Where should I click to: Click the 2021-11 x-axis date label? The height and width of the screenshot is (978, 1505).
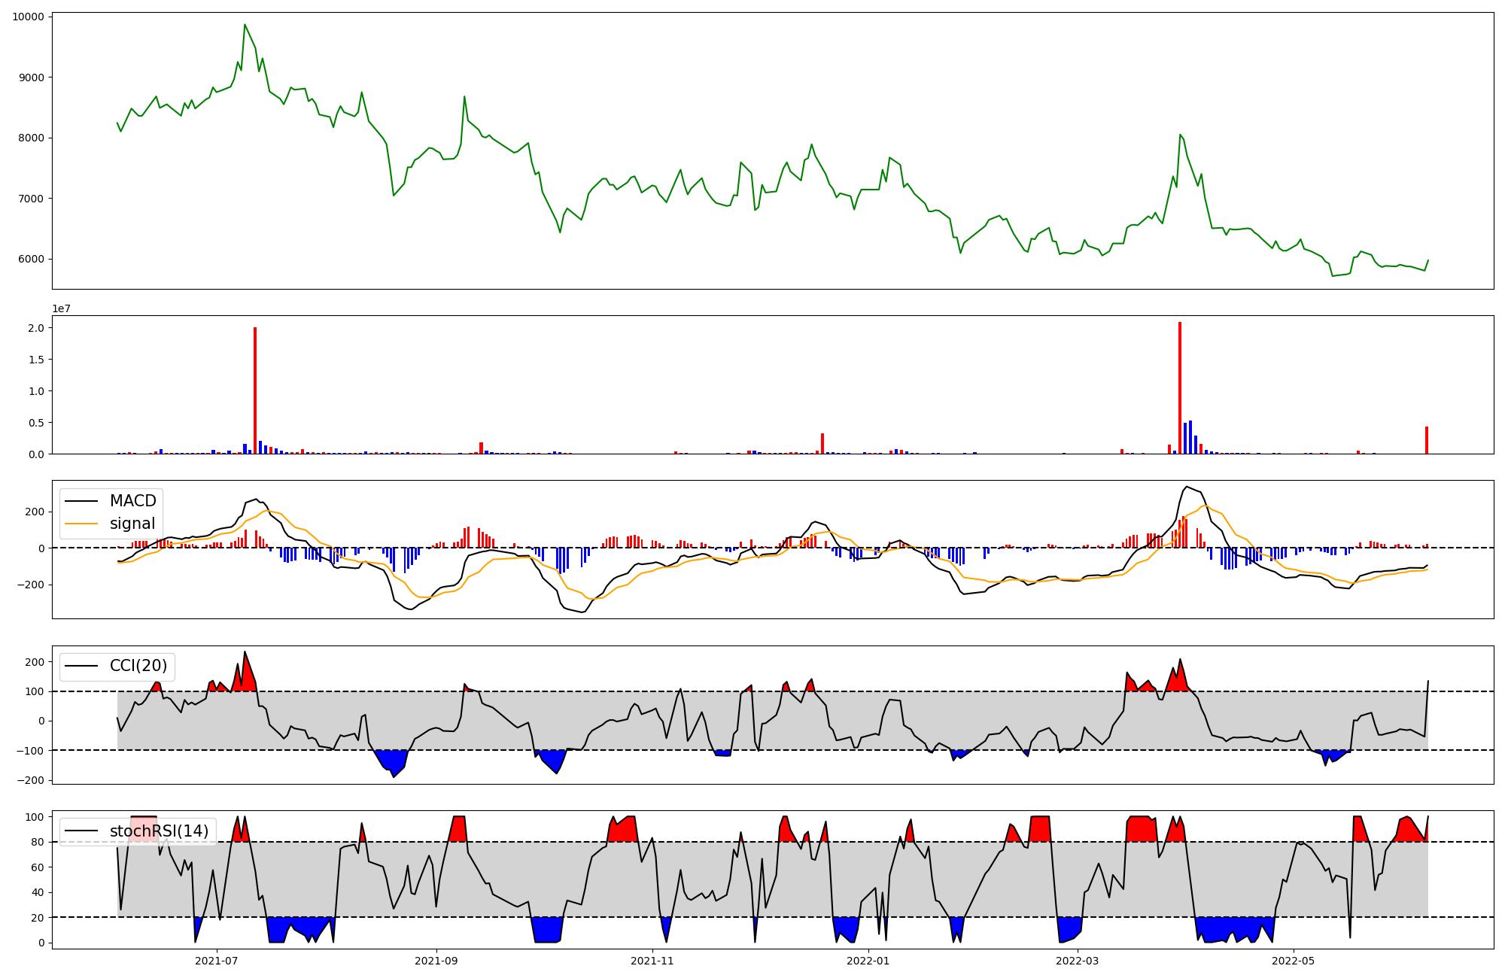pyautogui.click(x=652, y=961)
